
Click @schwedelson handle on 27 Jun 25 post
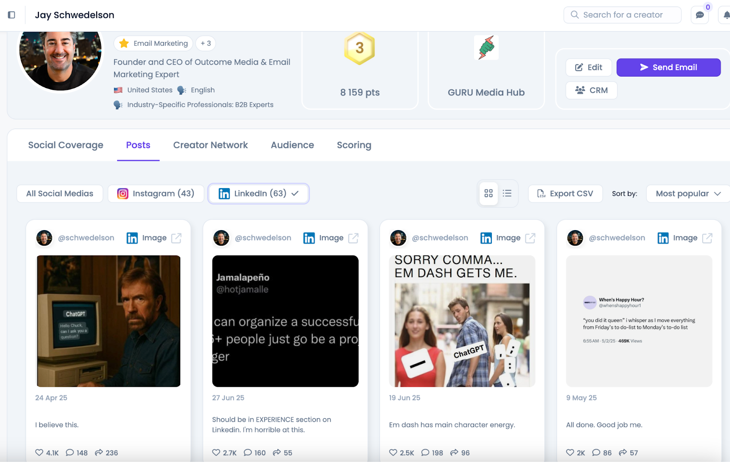263,238
